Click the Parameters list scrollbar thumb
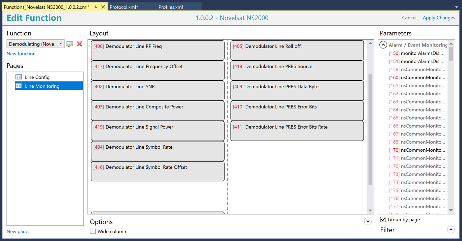Screen dimensions: 462x241 coord(451,54)
